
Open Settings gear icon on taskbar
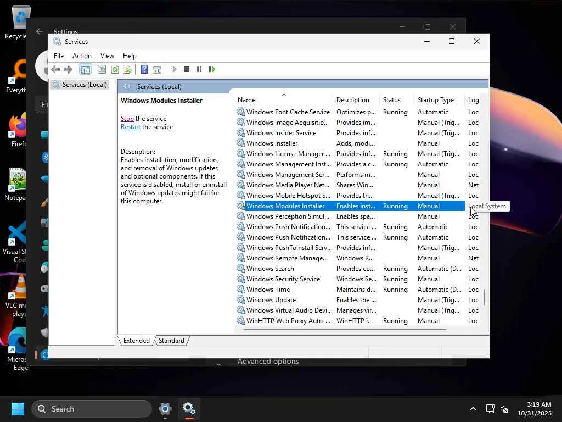pos(165,408)
